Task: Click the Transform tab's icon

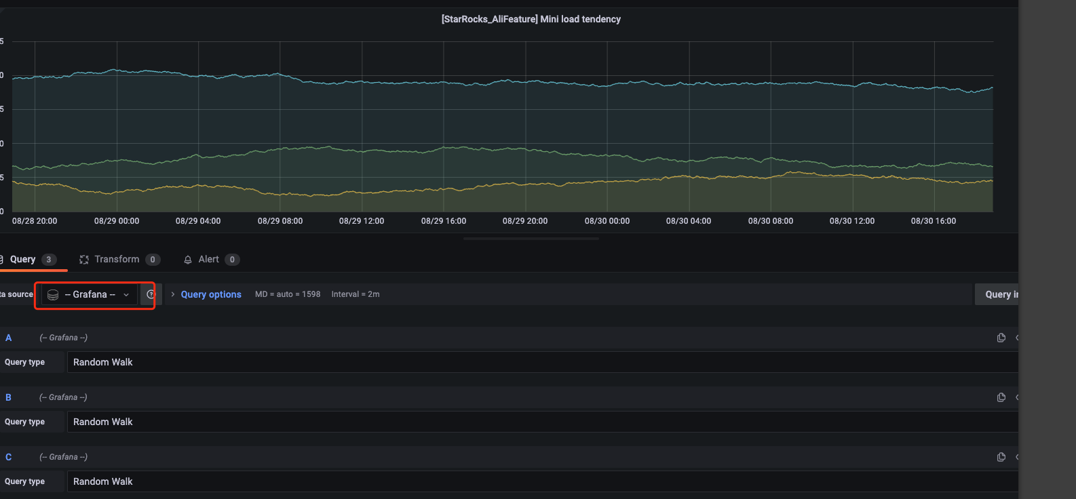Action: coord(84,260)
